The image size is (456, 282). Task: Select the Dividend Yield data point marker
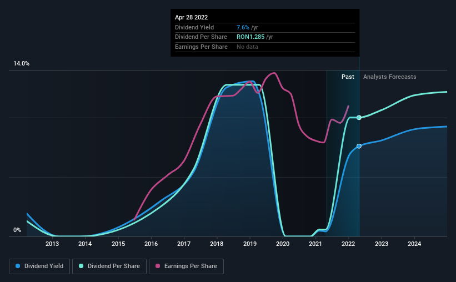pos(359,146)
